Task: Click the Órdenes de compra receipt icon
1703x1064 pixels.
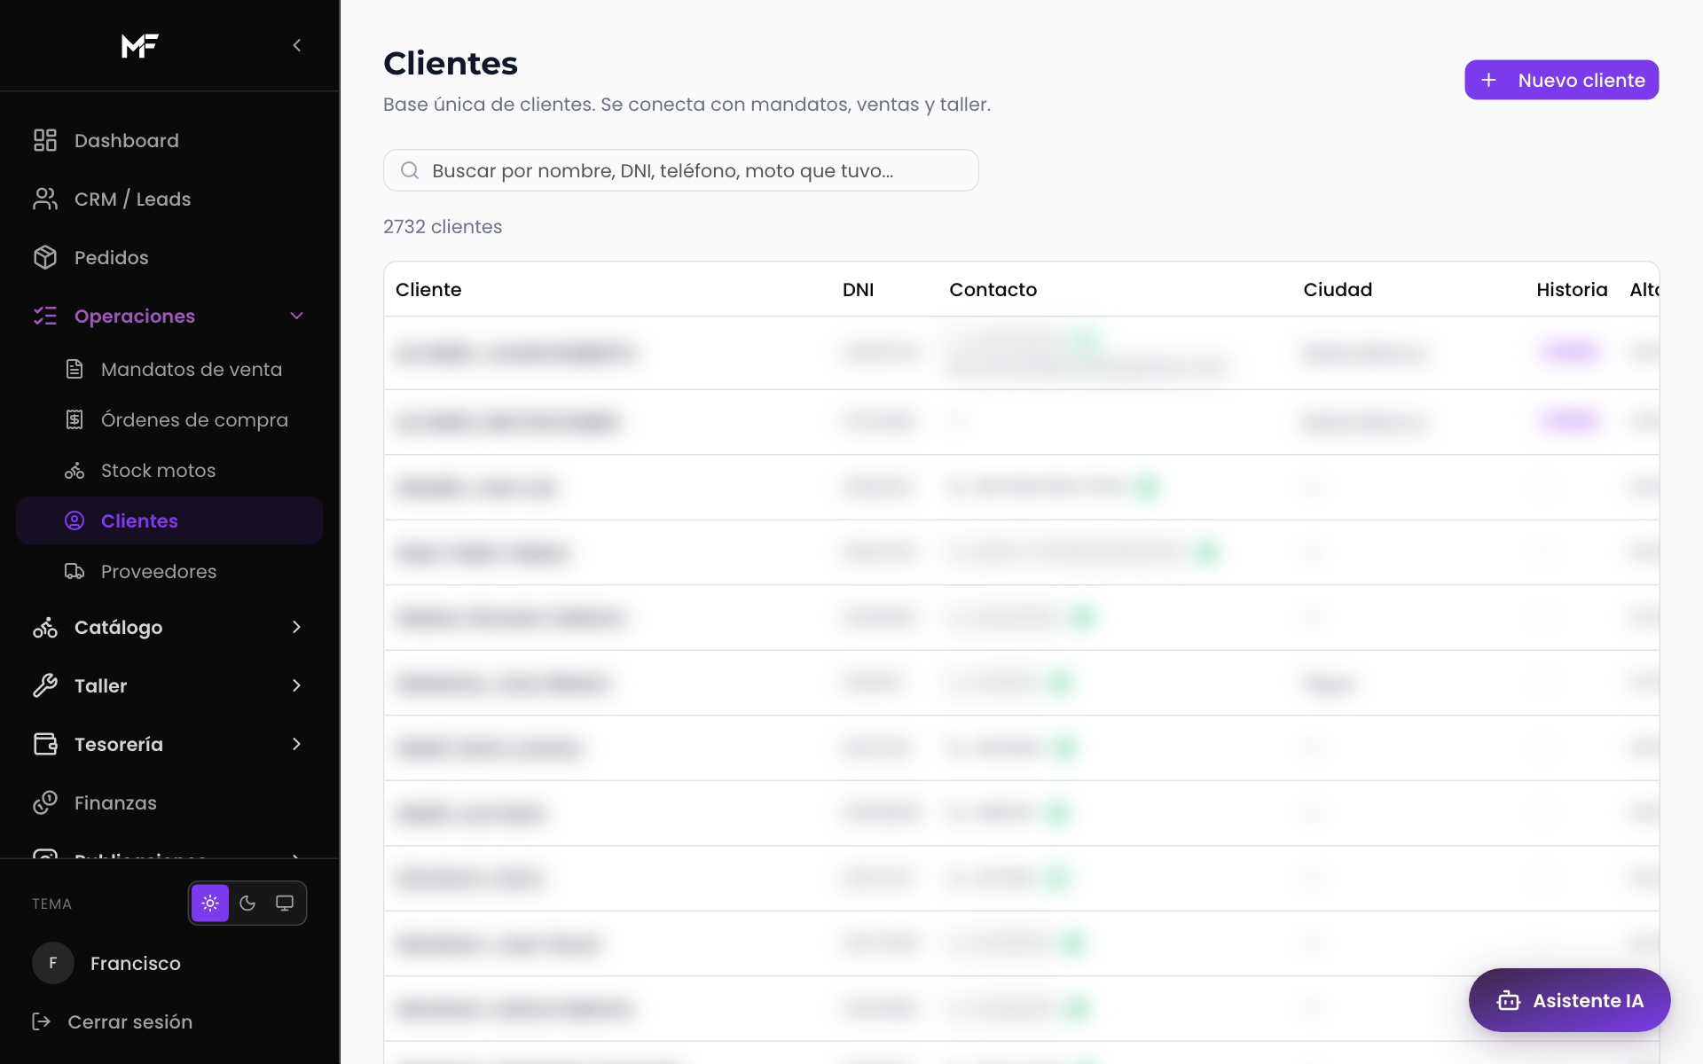Action: click(75, 419)
